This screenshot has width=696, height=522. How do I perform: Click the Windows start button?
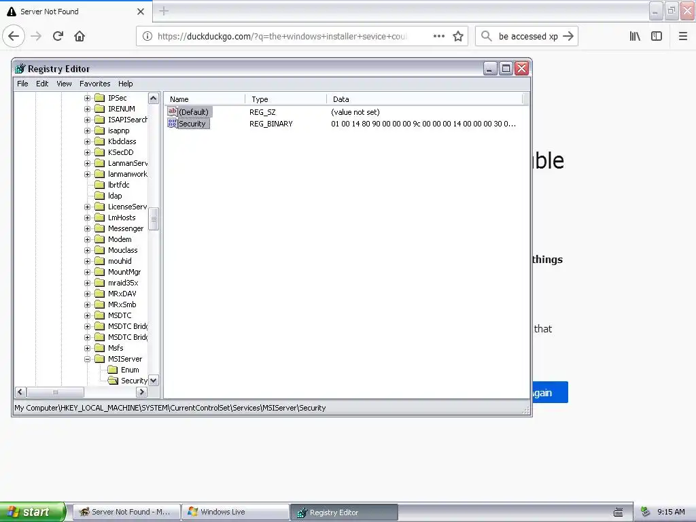[x=33, y=512]
